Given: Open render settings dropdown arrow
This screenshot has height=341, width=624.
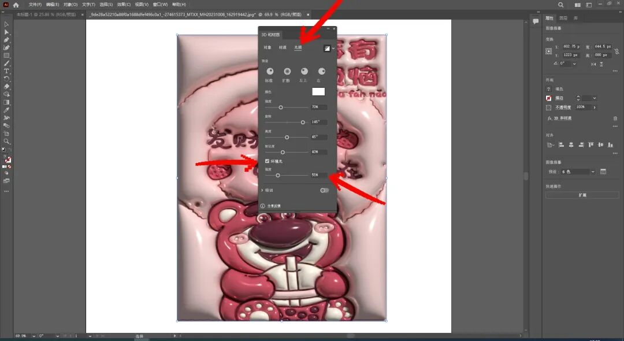Looking at the screenshot, I should pyautogui.click(x=333, y=49).
